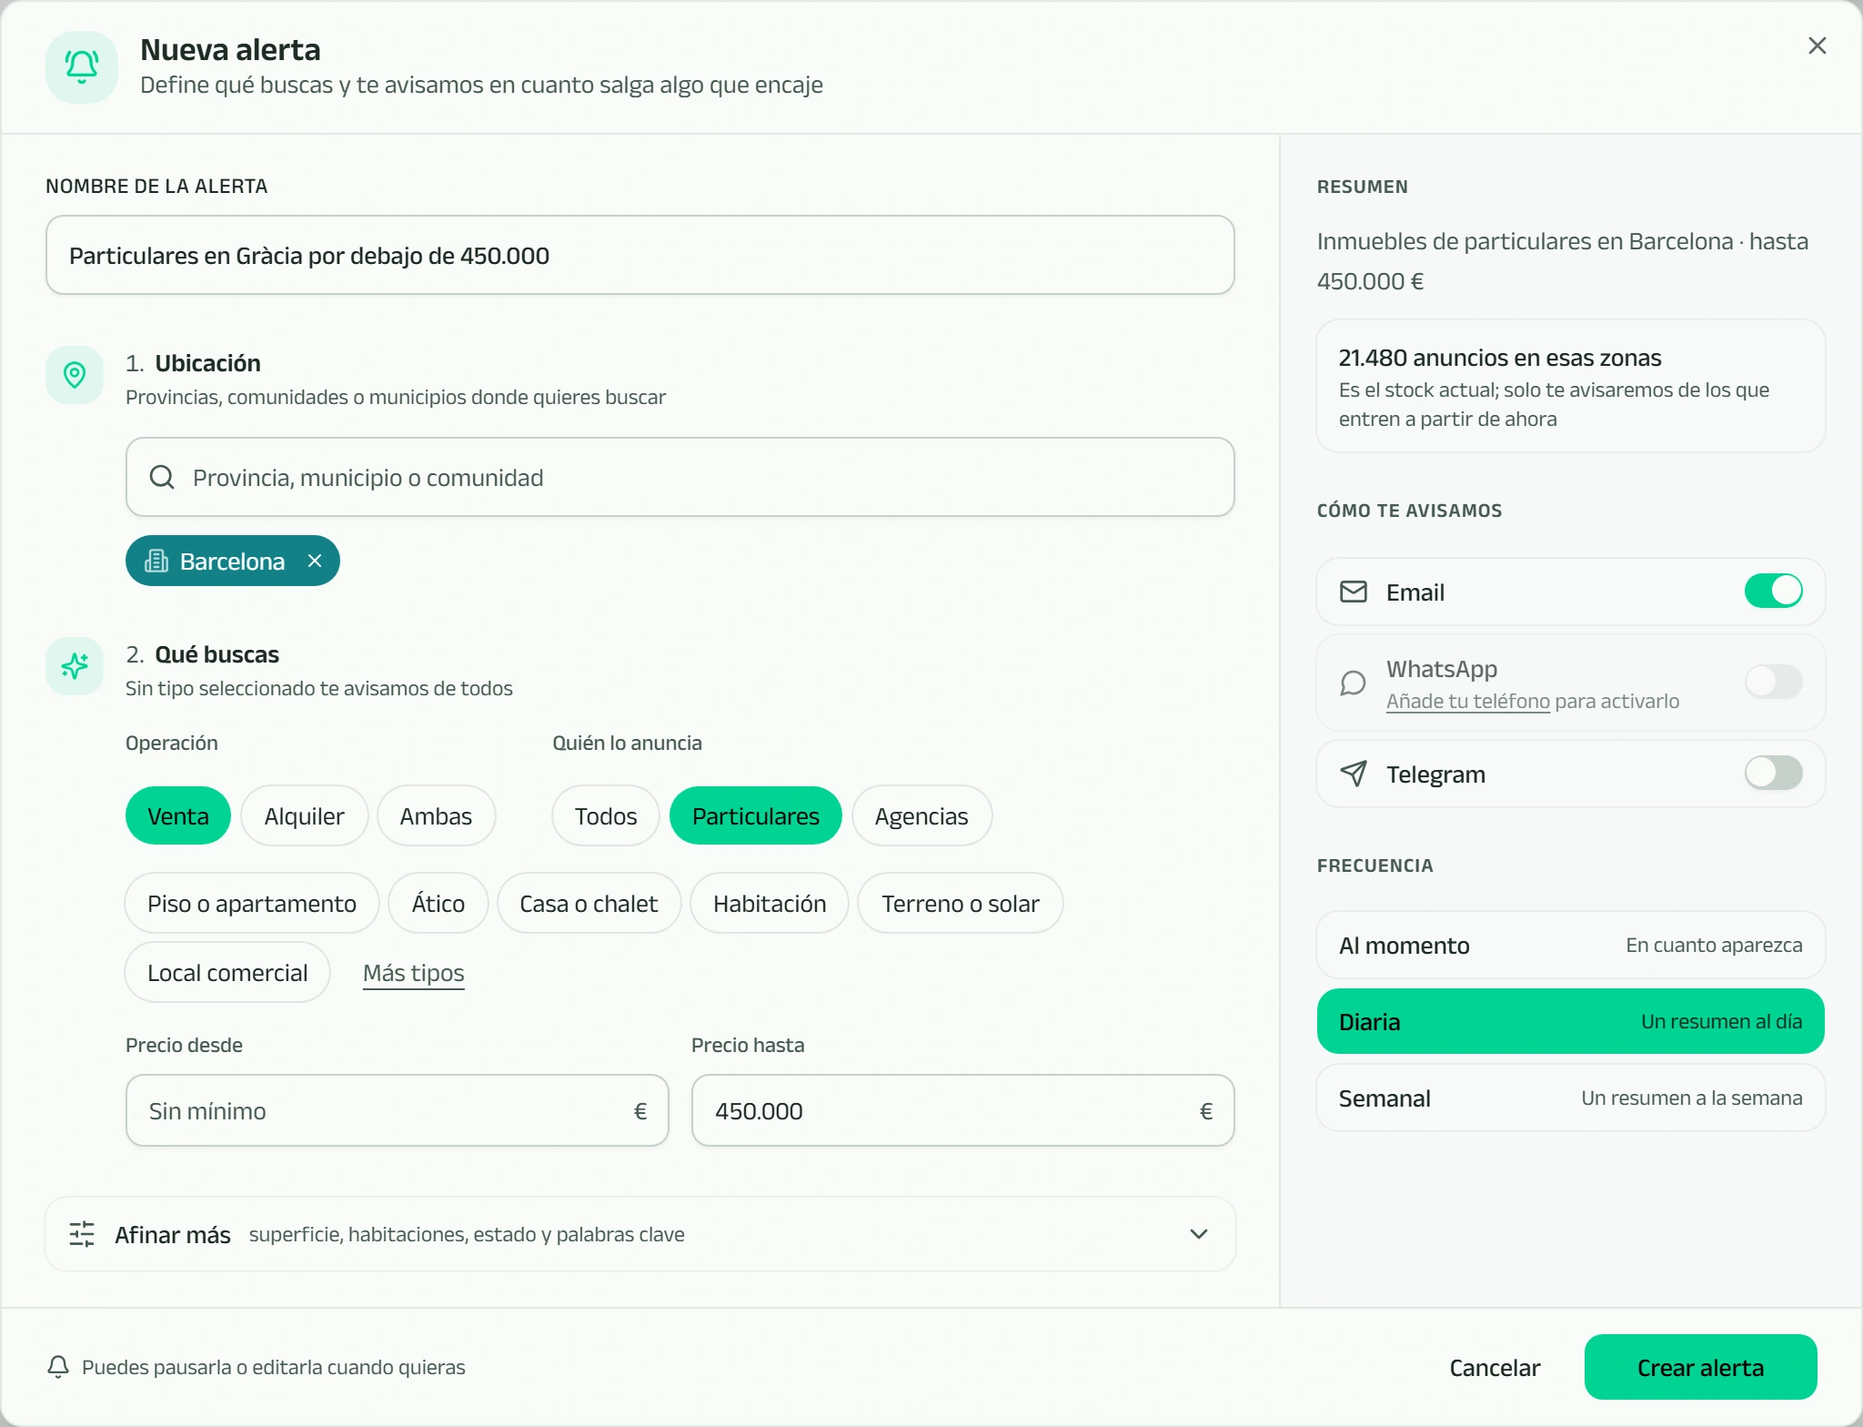Click the location pin icon beside Ubicación
Viewport: 1863px width, 1427px height.
tap(75, 374)
